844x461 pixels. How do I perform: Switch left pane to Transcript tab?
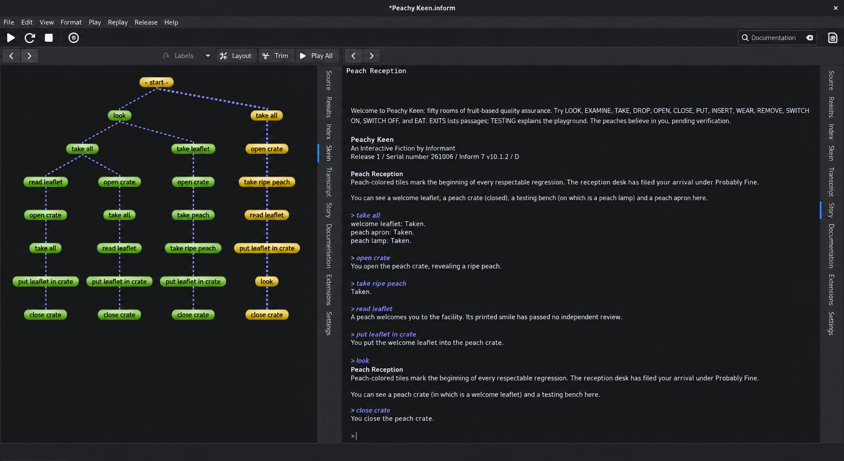point(329,182)
